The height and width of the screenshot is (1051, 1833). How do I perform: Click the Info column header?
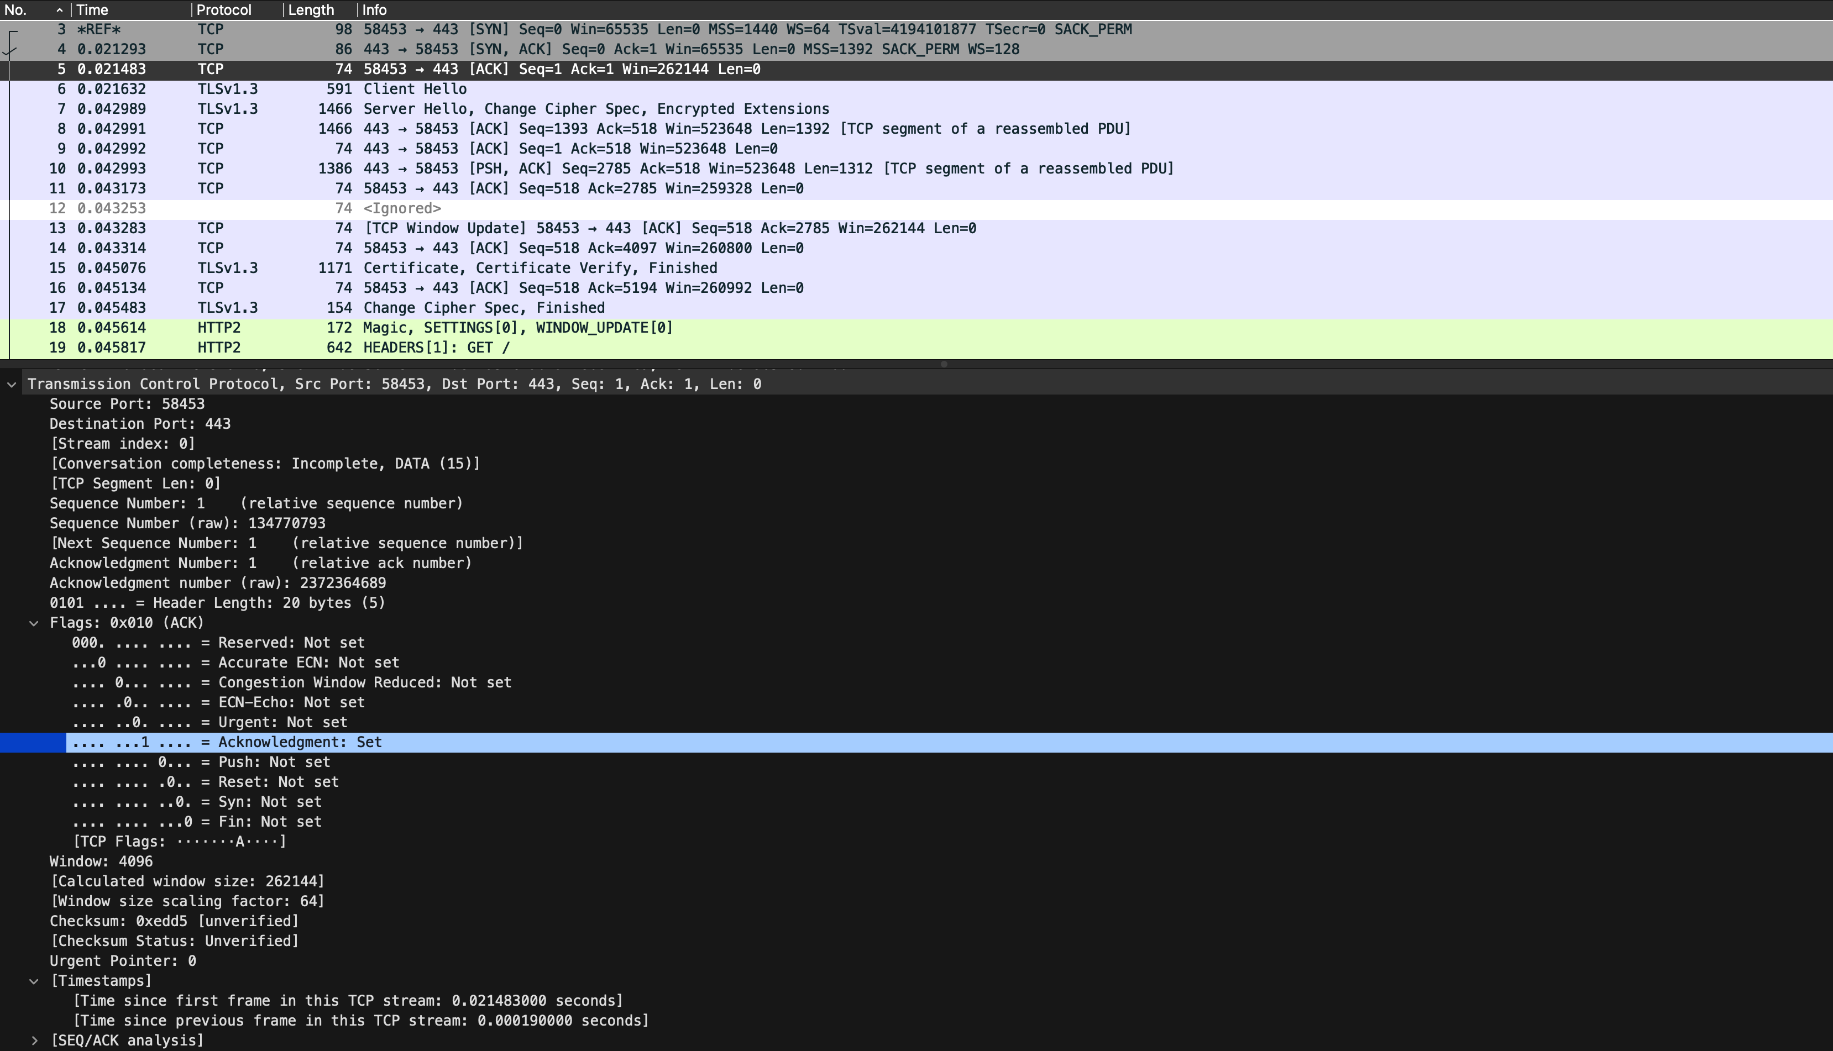coord(1094,10)
